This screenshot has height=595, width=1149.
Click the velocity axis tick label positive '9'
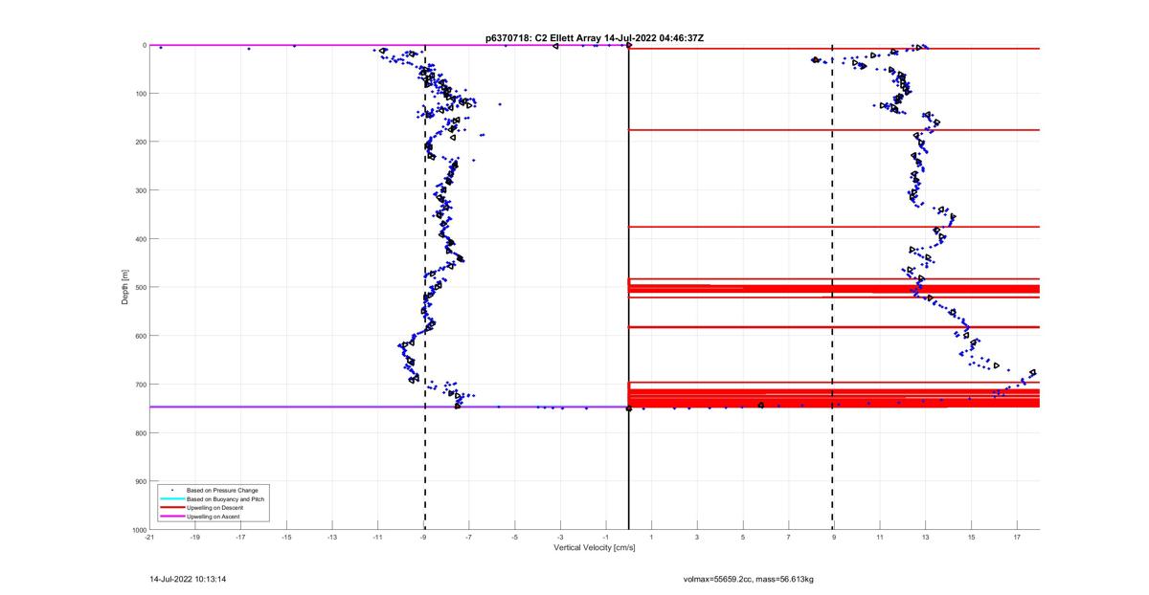pos(835,538)
